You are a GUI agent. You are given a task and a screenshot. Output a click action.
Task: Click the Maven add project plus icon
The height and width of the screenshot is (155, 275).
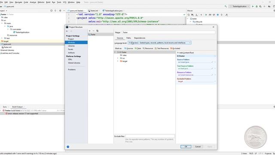coord(201,15)
